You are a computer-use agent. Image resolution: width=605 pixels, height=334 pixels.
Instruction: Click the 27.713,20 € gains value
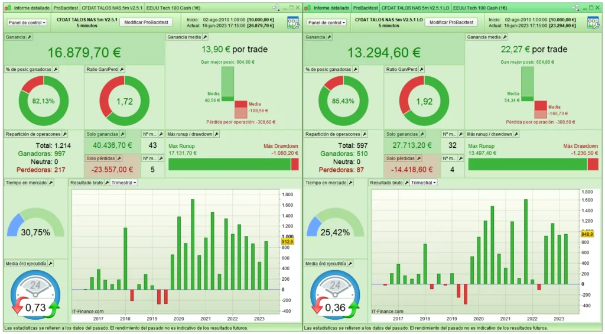pos(412,145)
